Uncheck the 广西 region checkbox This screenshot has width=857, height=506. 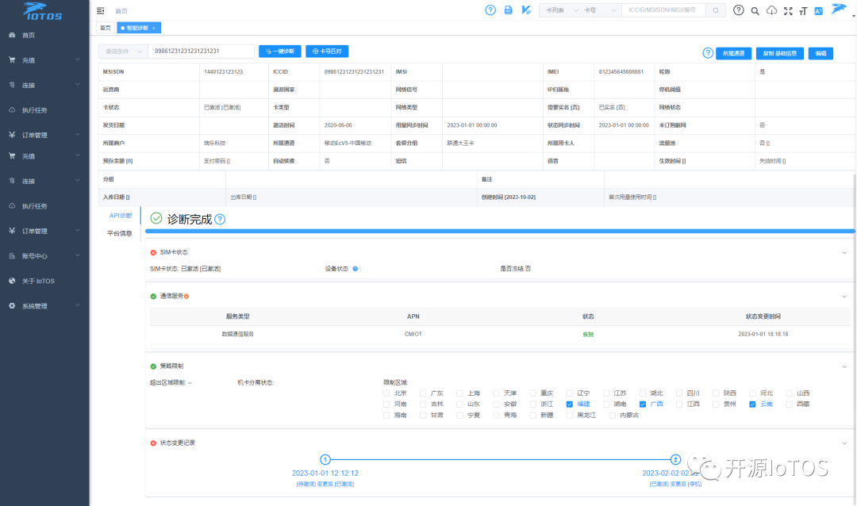pyautogui.click(x=643, y=404)
